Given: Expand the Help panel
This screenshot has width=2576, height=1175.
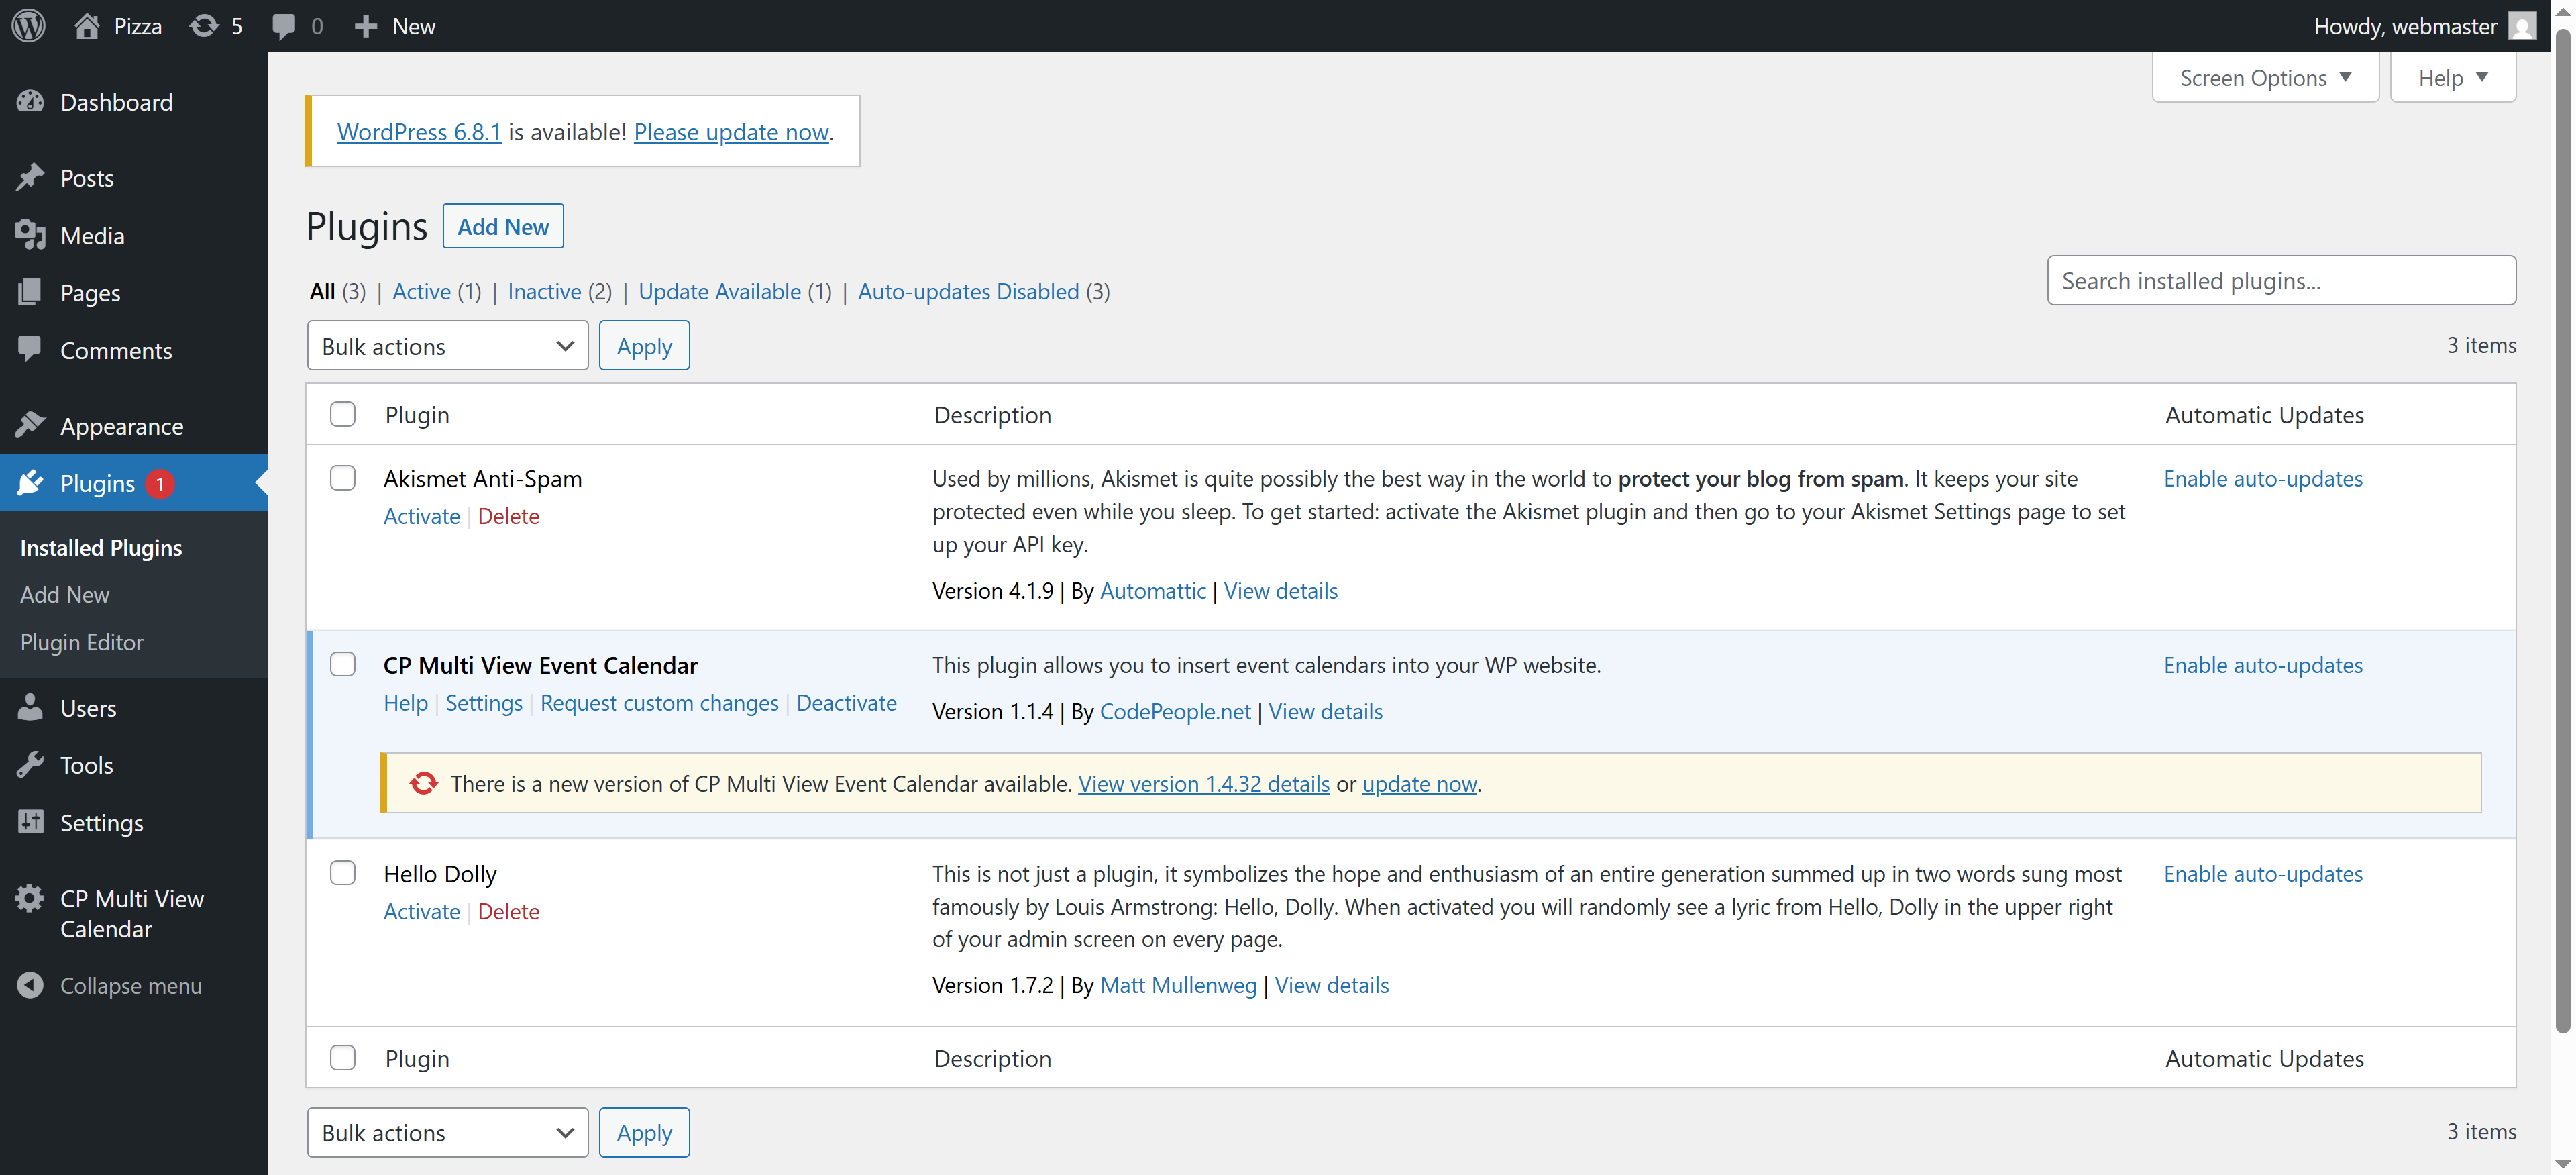Looking at the screenshot, I should tap(2452, 78).
